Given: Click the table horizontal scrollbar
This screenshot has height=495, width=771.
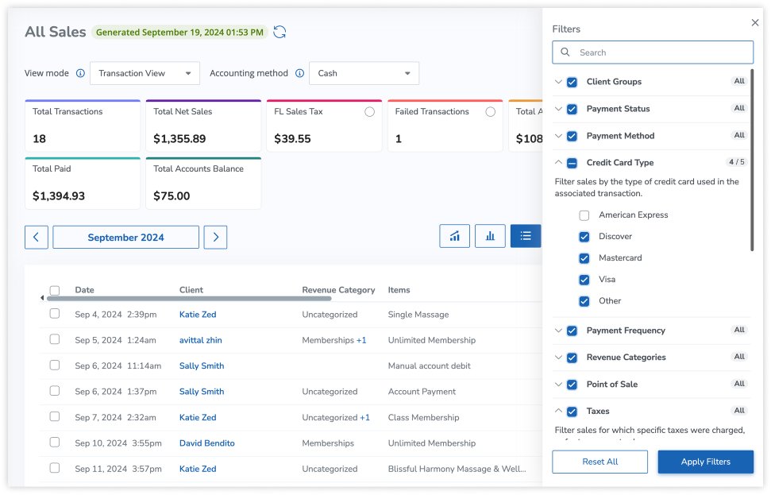Looking at the screenshot, I should [x=189, y=298].
